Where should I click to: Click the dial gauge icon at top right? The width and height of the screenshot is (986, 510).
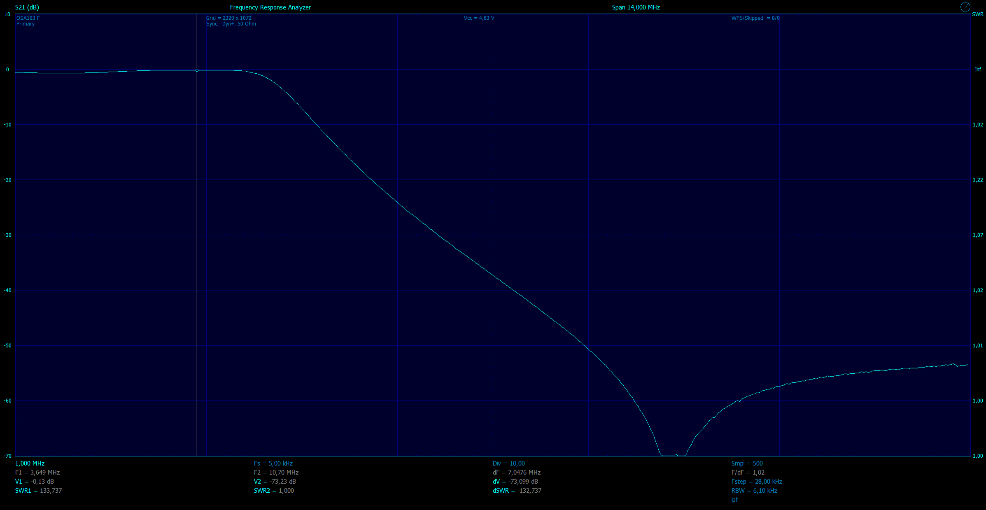(x=965, y=7)
